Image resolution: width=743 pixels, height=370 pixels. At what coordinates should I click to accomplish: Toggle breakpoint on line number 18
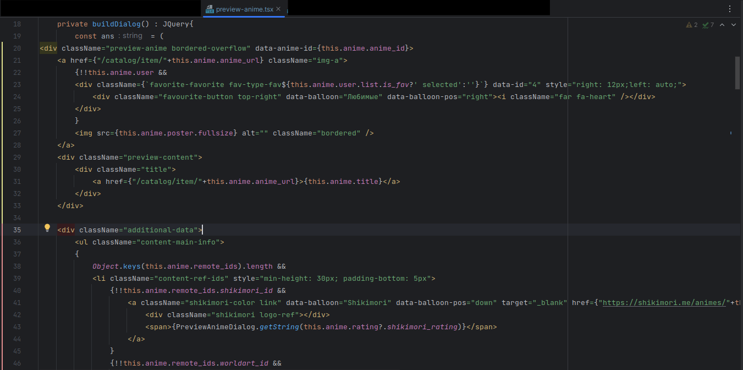pyautogui.click(x=16, y=24)
